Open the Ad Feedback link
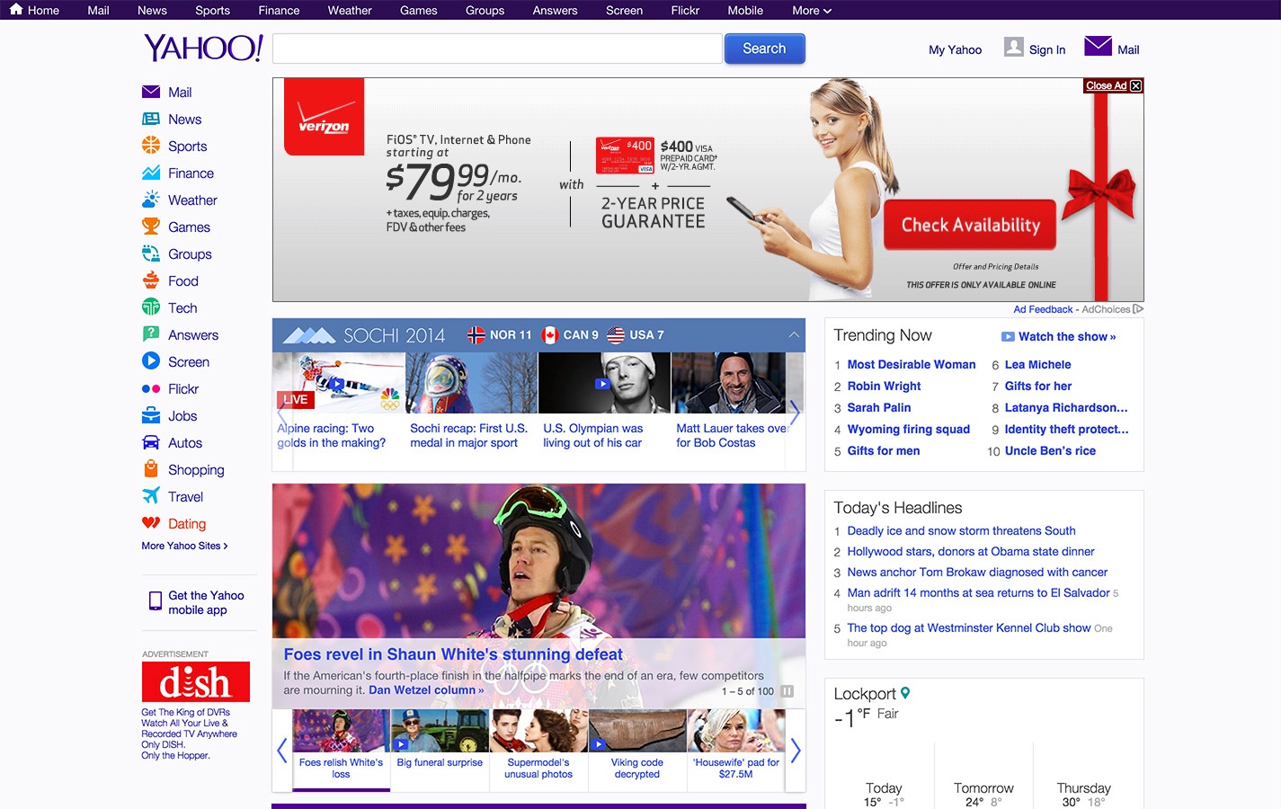This screenshot has height=809, width=1281. pyautogui.click(x=1043, y=309)
